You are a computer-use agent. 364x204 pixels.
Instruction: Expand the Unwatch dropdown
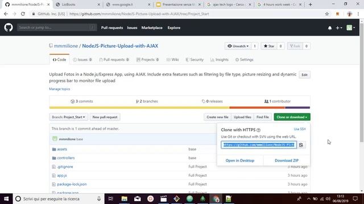click(x=238, y=46)
